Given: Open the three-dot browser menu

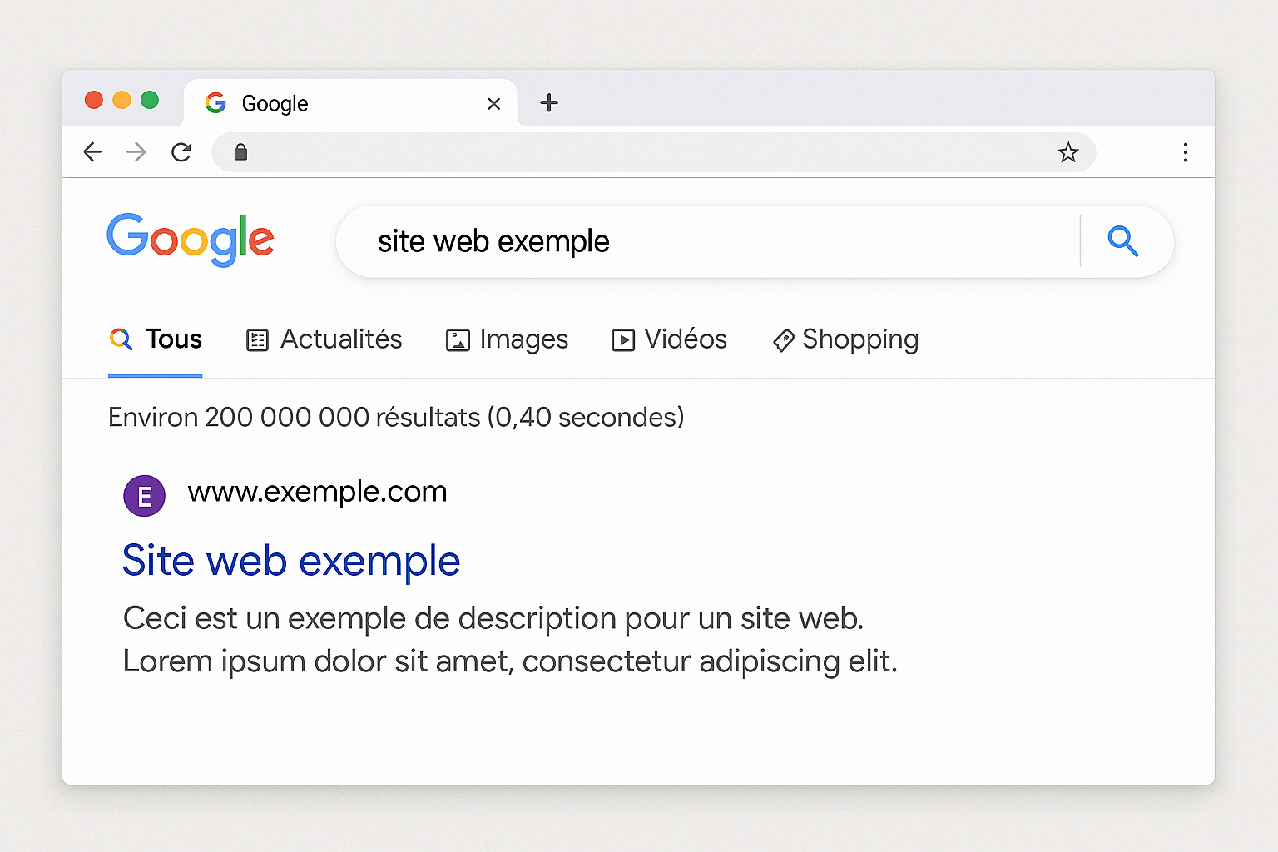Looking at the screenshot, I should (x=1186, y=152).
